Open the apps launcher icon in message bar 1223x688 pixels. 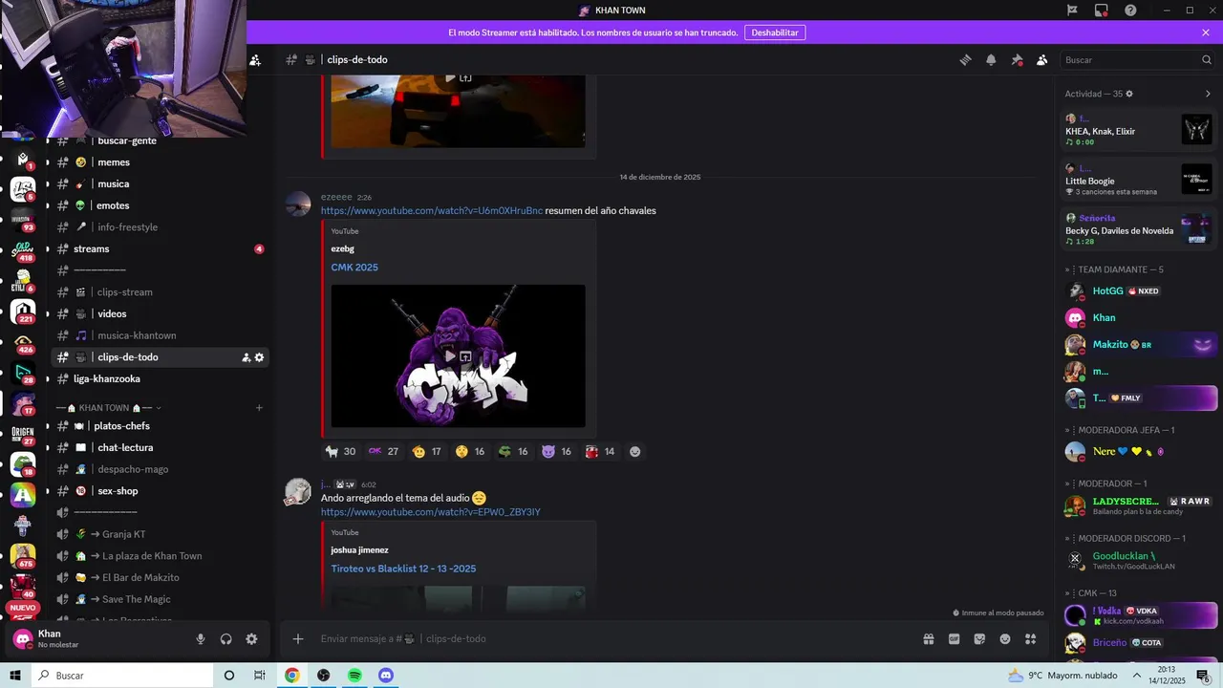[x=1031, y=639]
